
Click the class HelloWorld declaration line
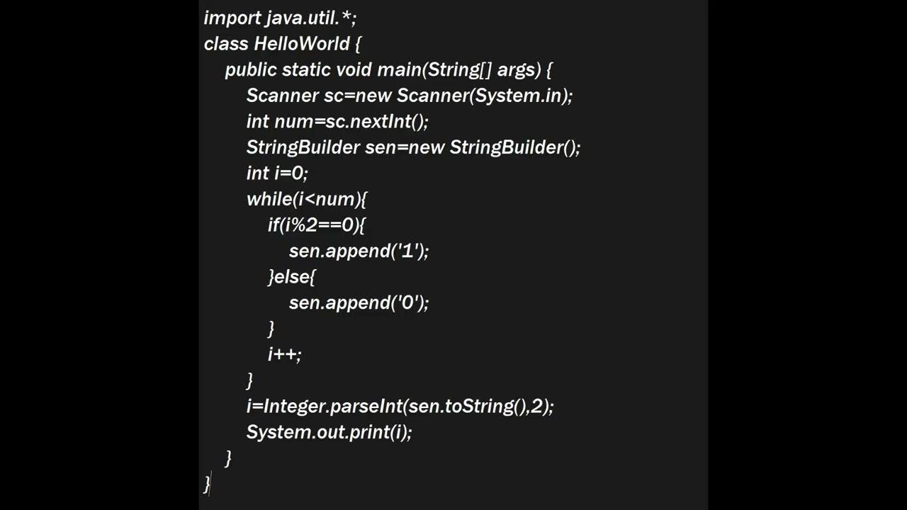point(282,44)
